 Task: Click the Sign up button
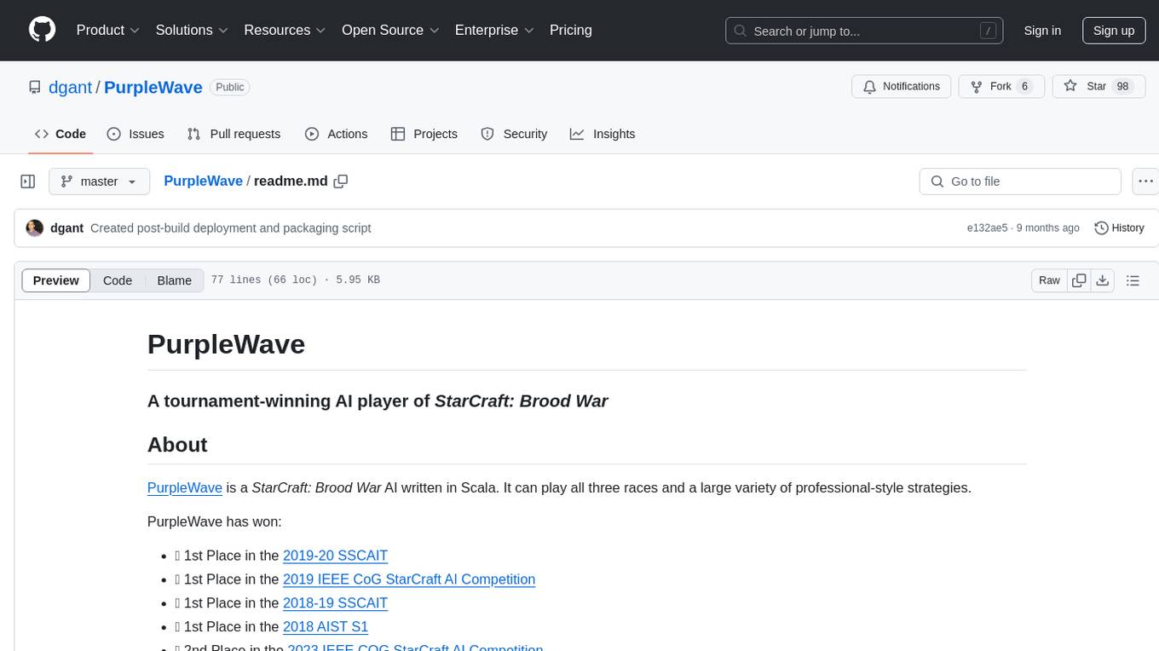point(1114,31)
